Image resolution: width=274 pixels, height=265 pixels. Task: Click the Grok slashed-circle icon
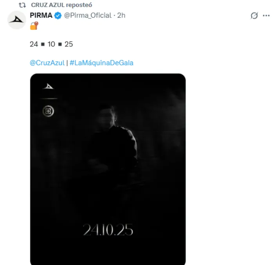point(254,16)
